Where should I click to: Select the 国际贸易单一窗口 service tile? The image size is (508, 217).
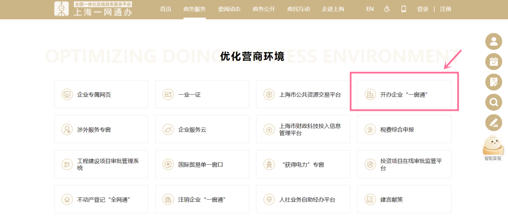(x=202, y=164)
